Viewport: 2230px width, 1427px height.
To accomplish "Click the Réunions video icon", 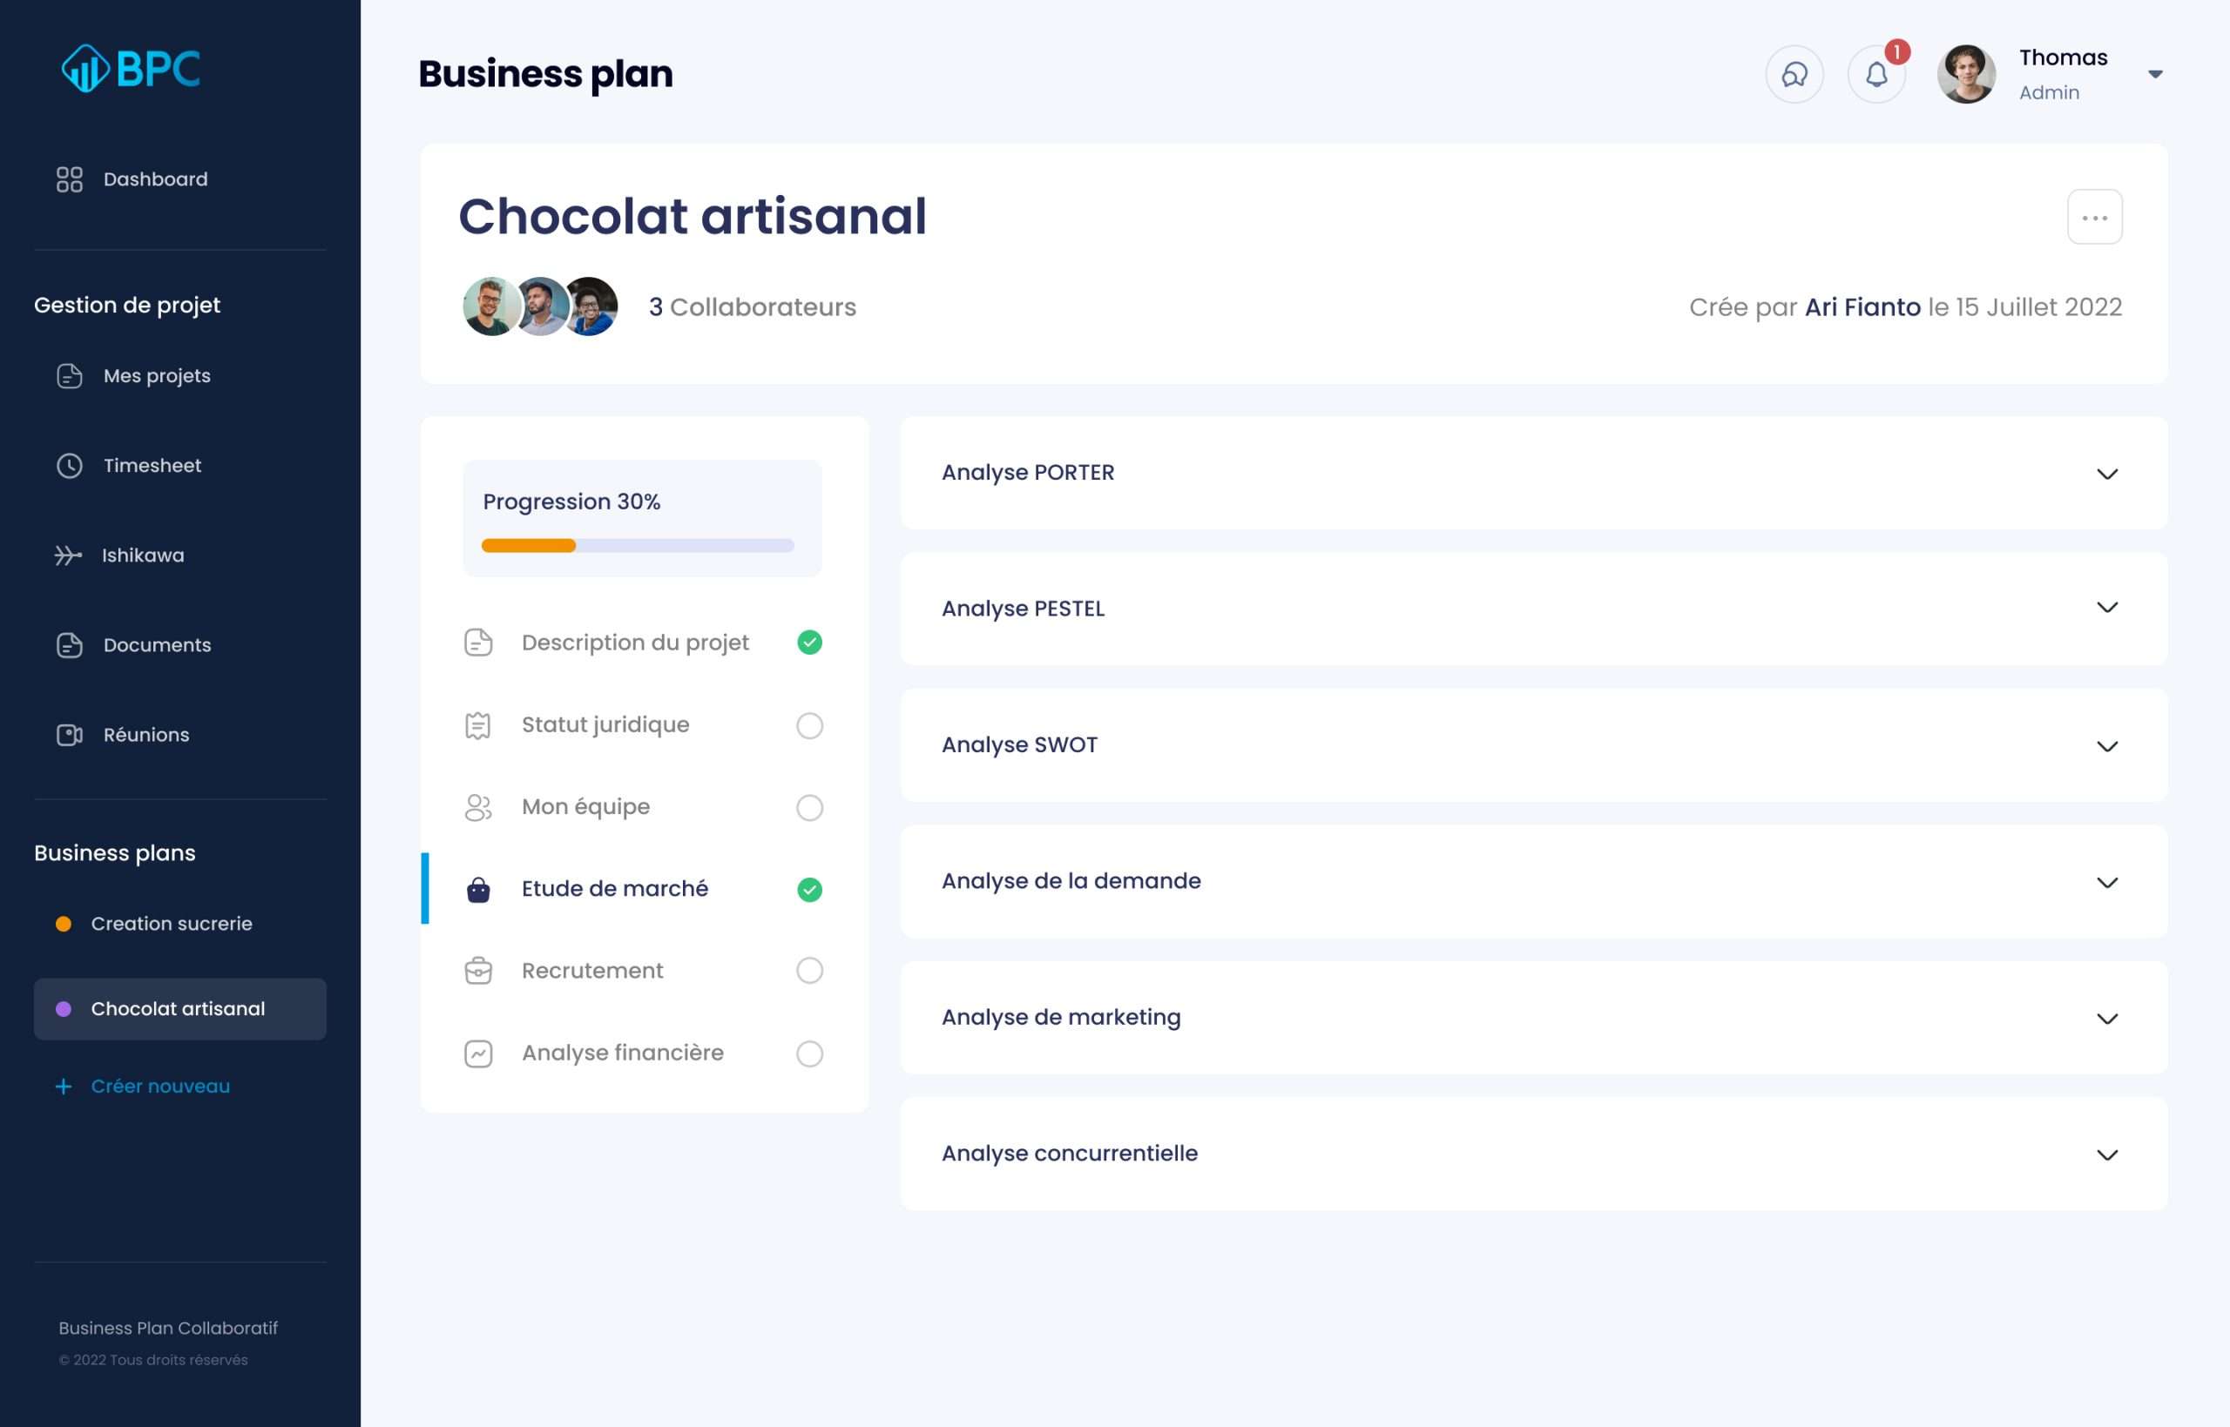I will [70, 735].
